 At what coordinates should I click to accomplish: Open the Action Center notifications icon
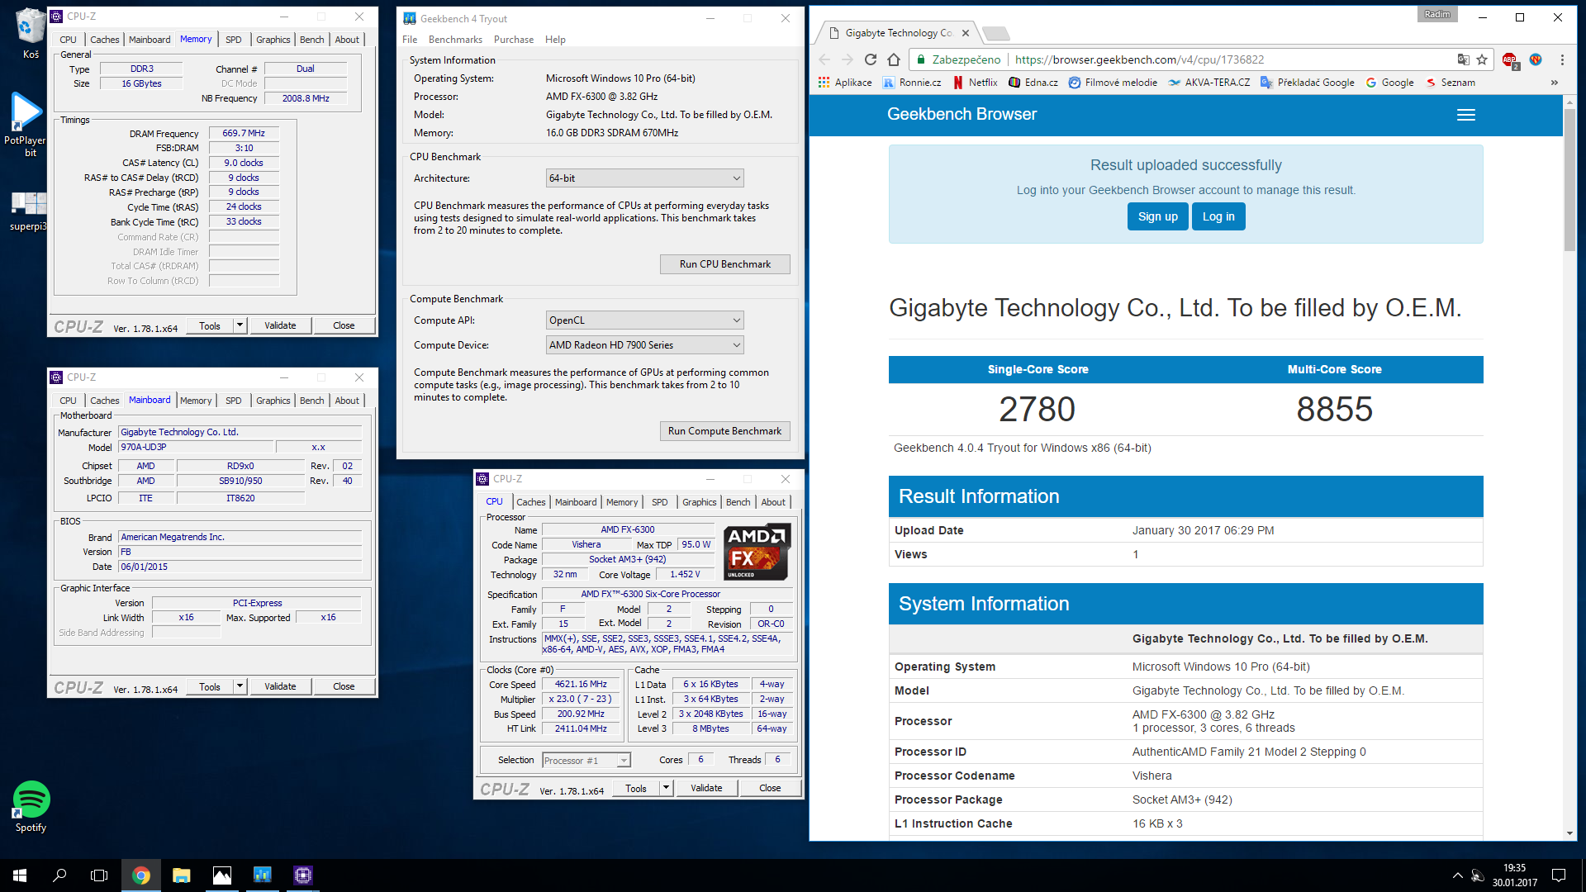click(x=1559, y=875)
